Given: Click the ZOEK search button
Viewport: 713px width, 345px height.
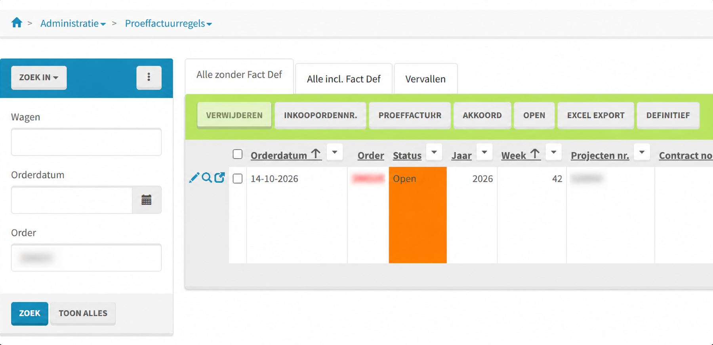Looking at the screenshot, I should point(30,313).
